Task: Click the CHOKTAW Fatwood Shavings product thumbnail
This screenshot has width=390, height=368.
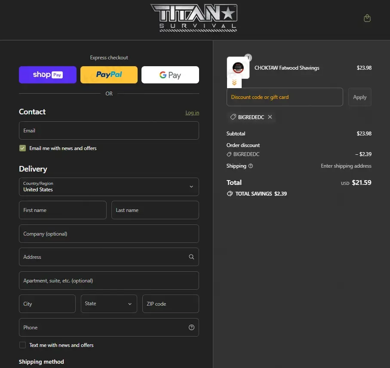Action: 238,67
